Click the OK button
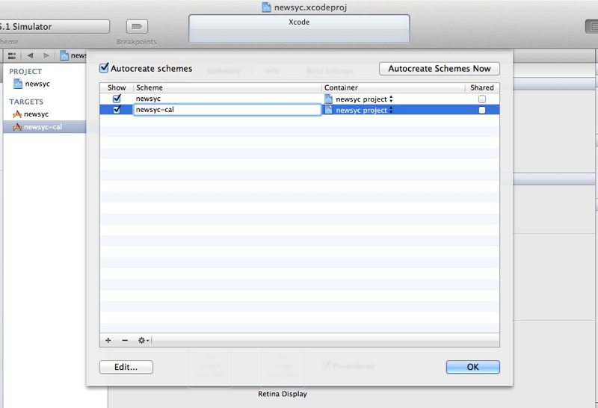Viewport: 598px width, 408px height. pos(472,367)
